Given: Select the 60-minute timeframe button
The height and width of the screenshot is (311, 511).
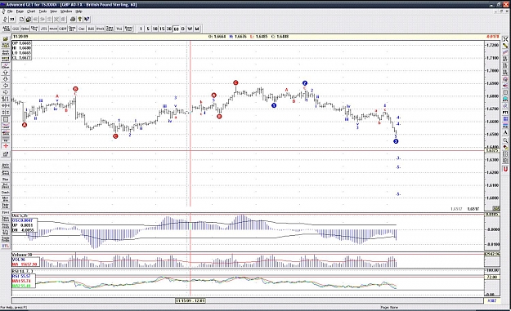Looking at the screenshot, I should point(176,29).
